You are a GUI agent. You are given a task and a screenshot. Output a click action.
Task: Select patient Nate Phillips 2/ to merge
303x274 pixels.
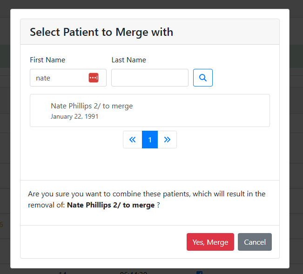[92, 106]
